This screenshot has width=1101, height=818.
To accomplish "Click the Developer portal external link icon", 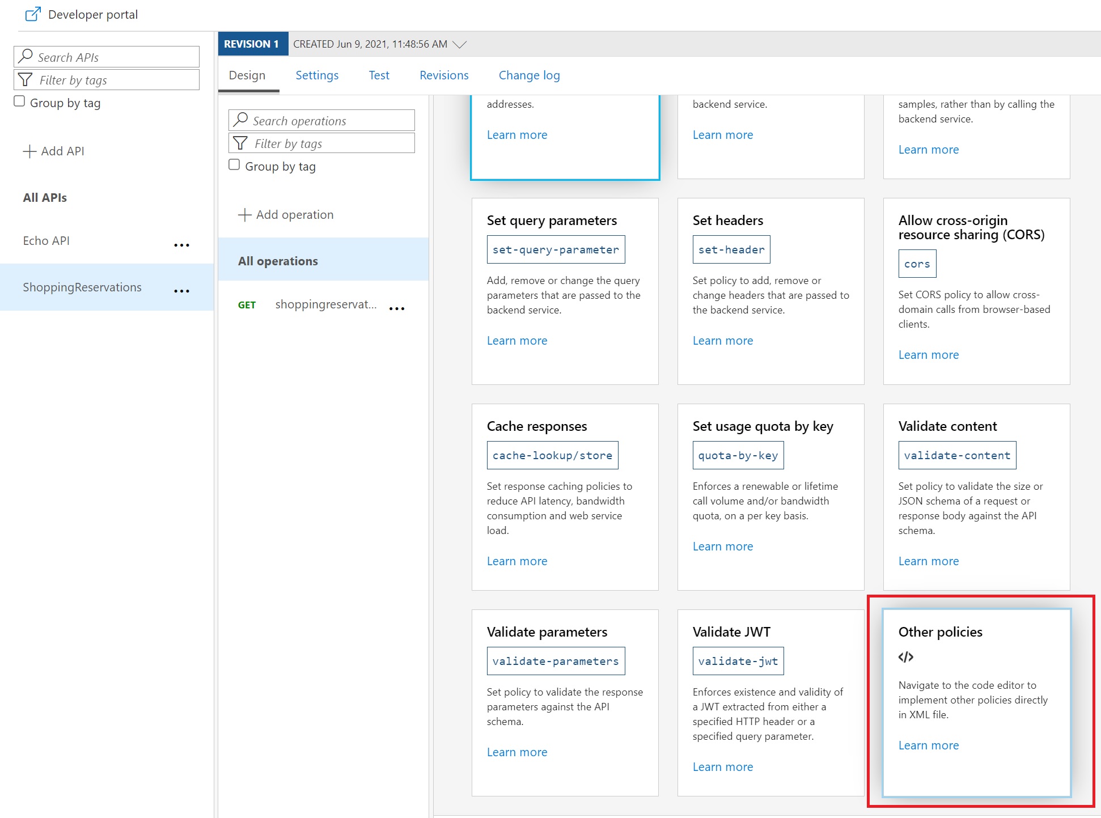I will click(33, 14).
